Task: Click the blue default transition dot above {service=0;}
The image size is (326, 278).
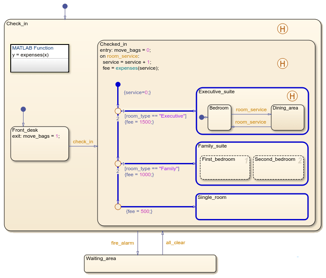Action: [118, 85]
